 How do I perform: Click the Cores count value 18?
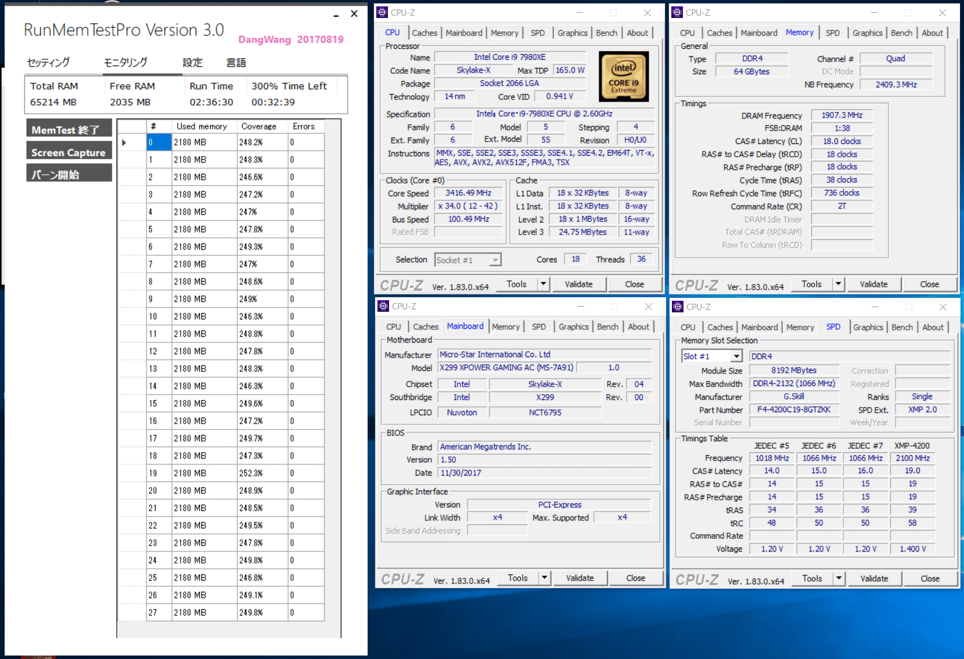coord(575,259)
